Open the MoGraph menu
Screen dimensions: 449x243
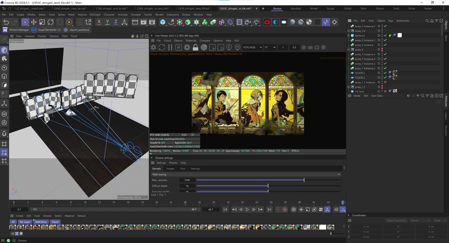click(95, 14)
